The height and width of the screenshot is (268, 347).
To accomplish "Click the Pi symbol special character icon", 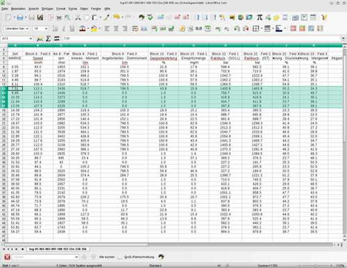I will coord(260,17).
